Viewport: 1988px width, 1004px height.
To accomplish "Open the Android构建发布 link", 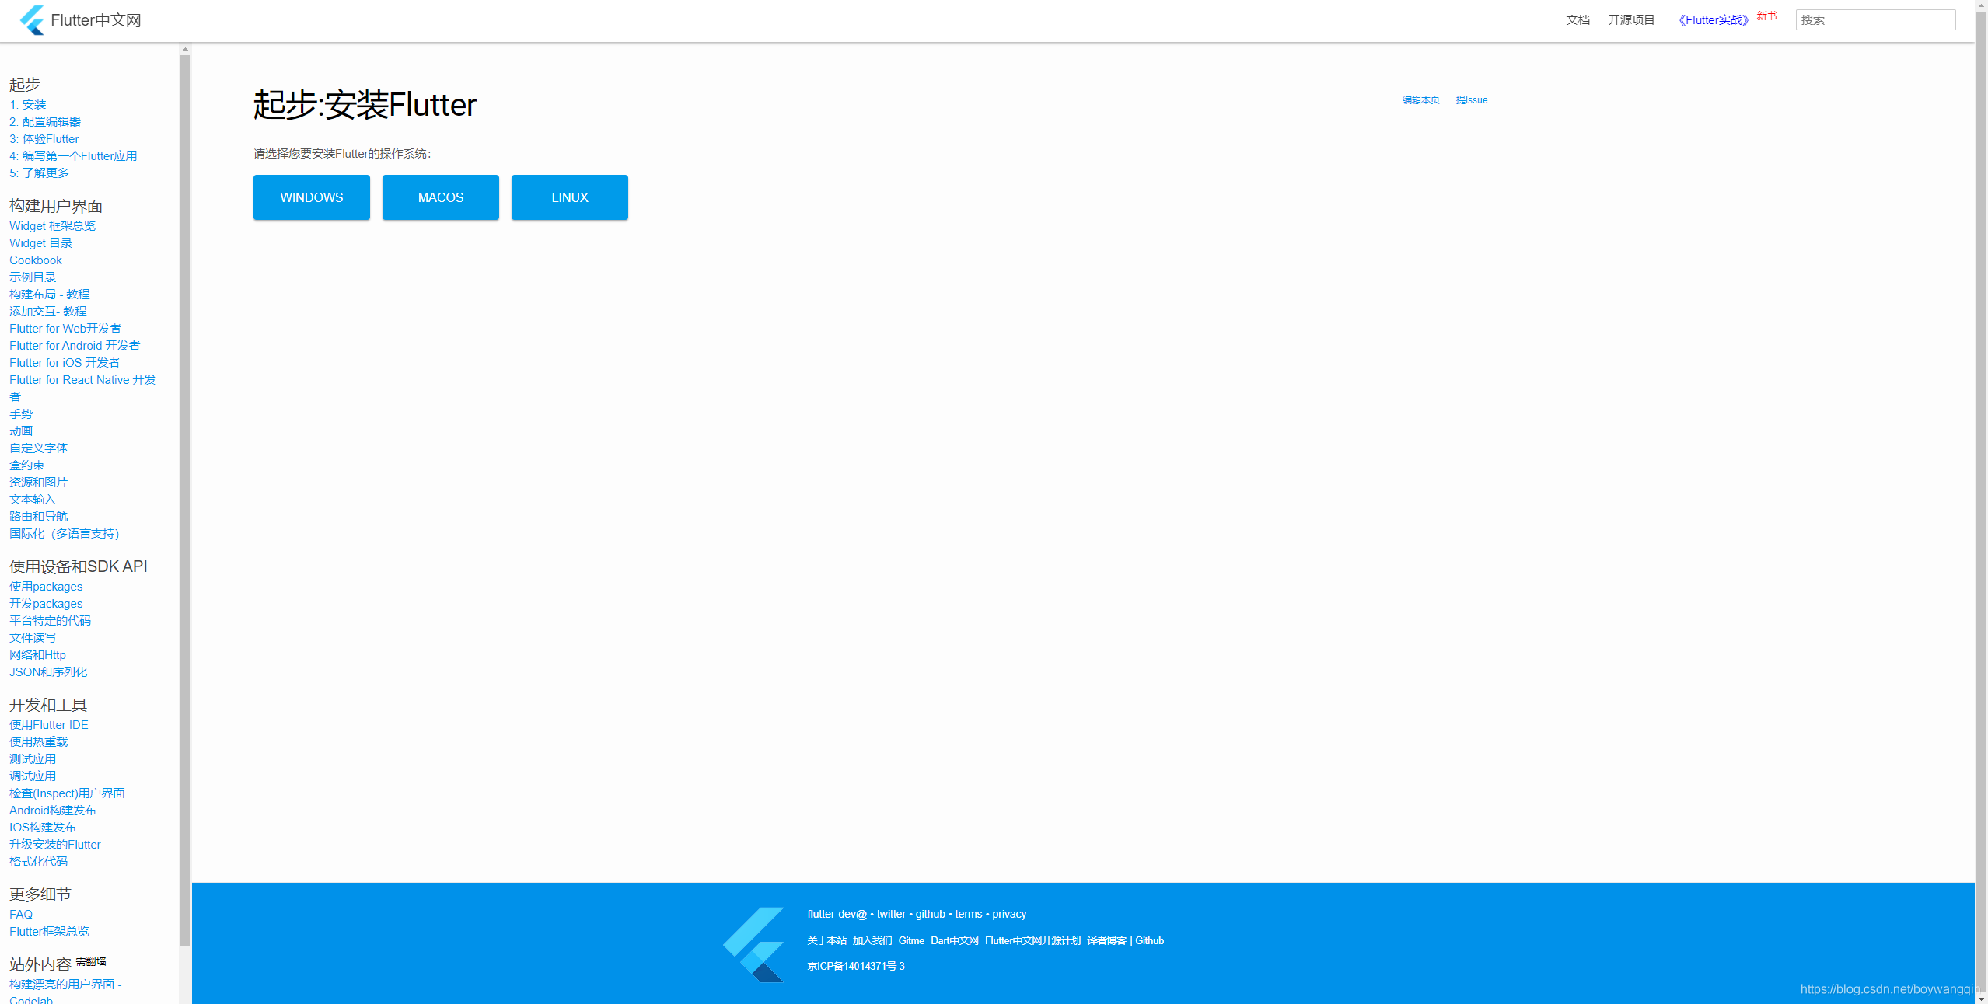I will pyautogui.click(x=53, y=811).
